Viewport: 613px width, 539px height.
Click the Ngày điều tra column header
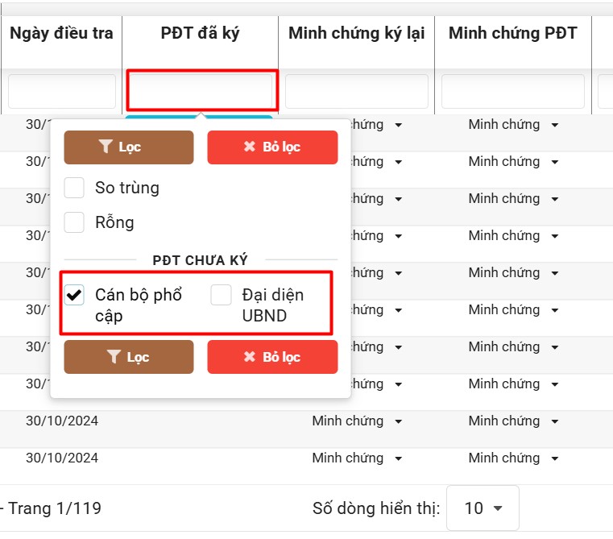pos(61,34)
